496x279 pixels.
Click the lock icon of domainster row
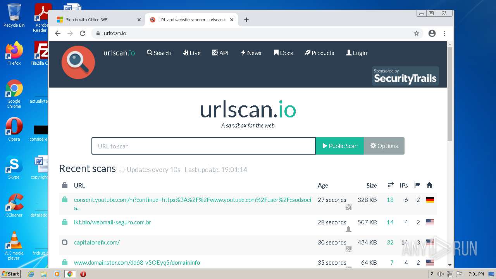tap(65, 262)
